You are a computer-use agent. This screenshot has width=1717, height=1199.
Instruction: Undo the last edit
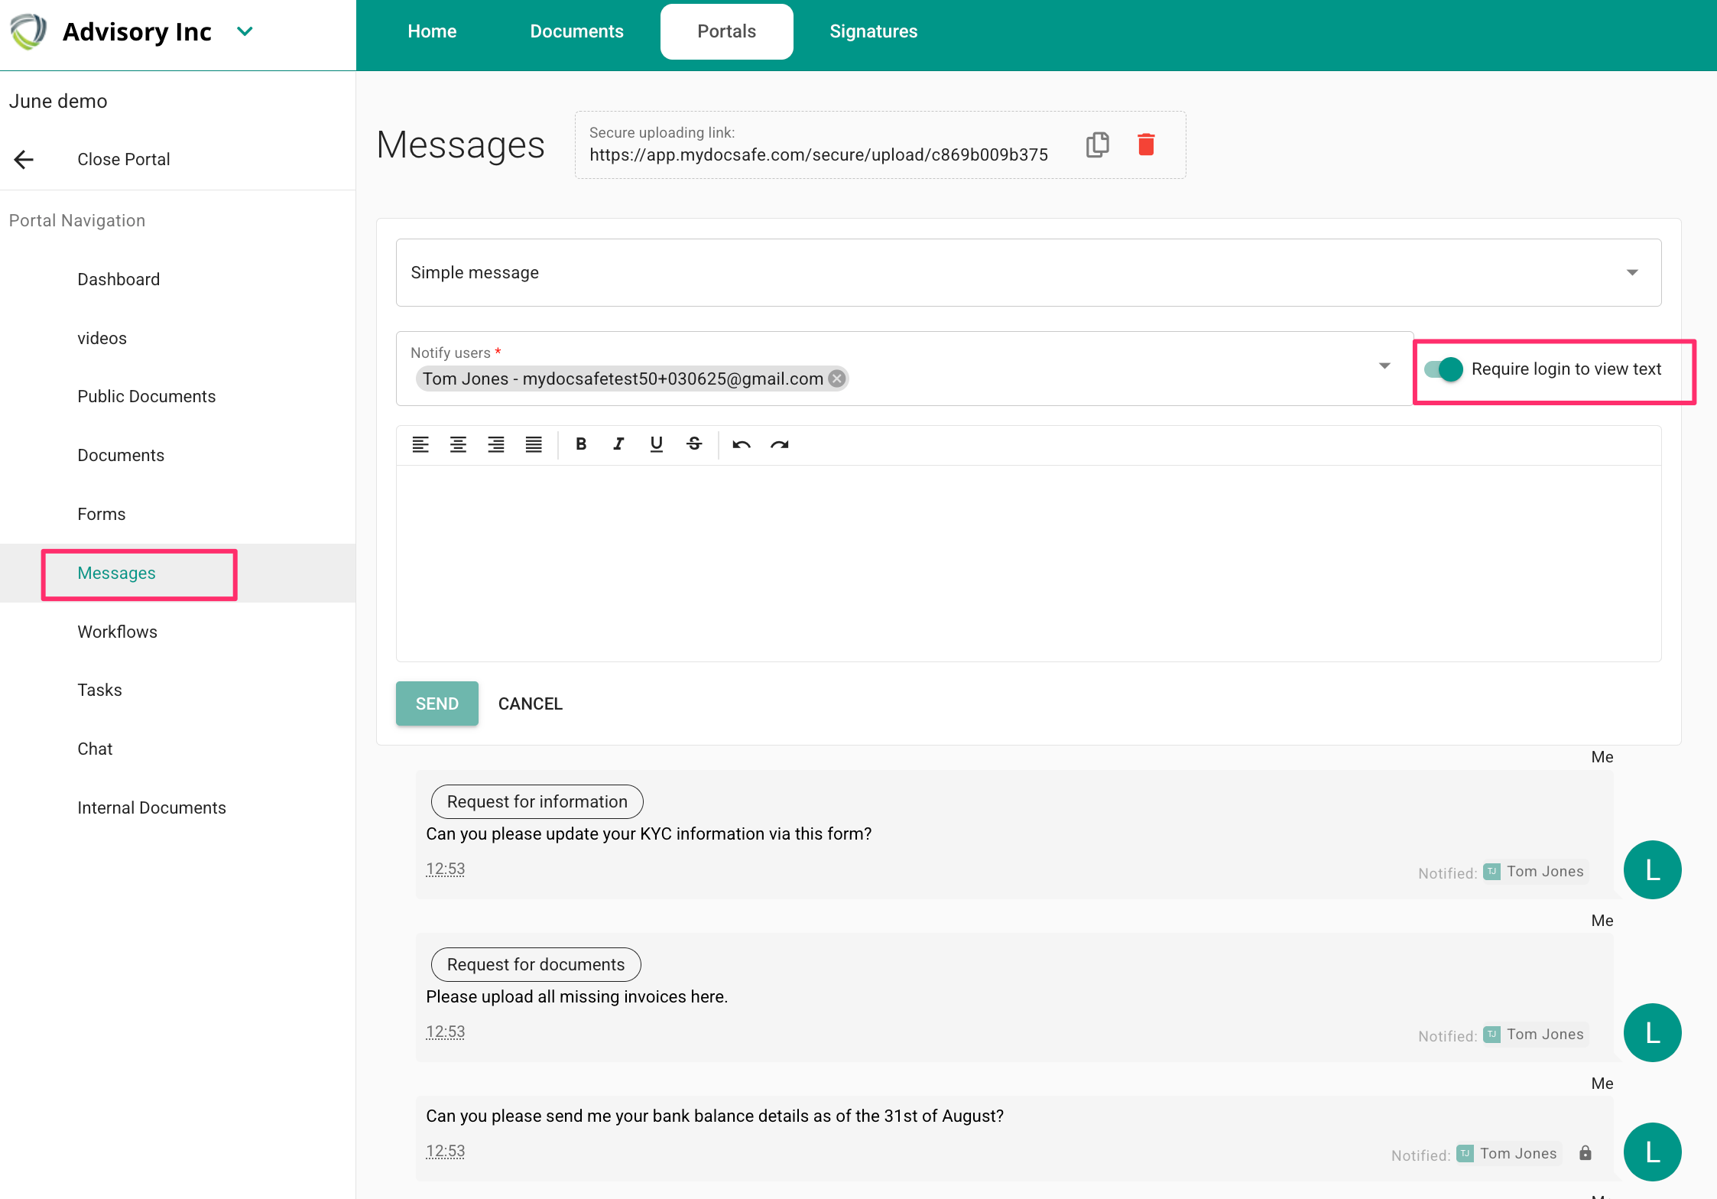(741, 444)
